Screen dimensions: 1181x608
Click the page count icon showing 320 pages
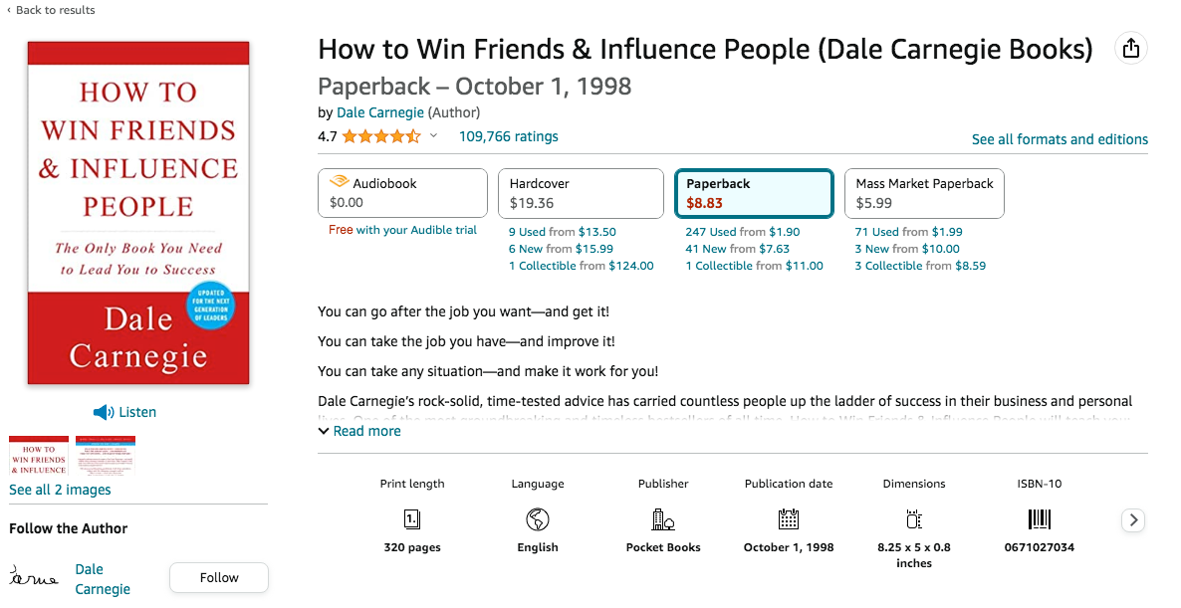pyautogui.click(x=412, y=518)
